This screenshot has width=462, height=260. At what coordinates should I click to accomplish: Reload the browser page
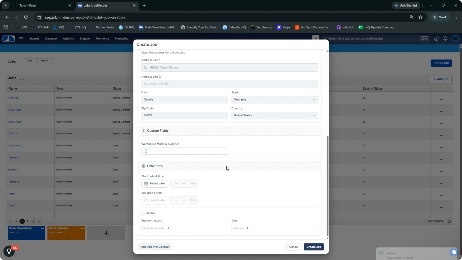coord(26,17)
